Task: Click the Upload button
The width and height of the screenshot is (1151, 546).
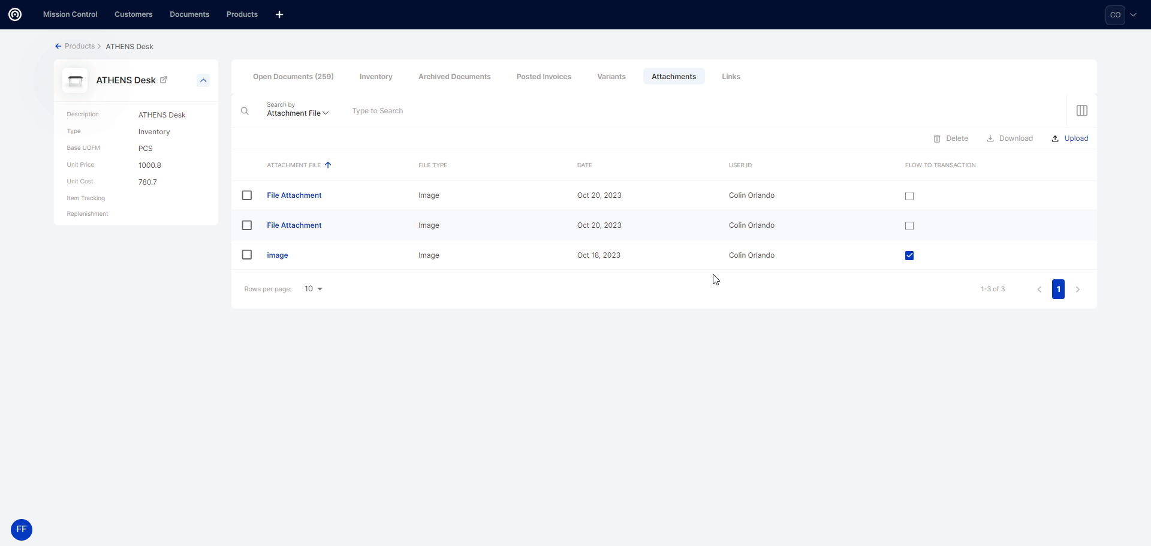Action: click(x=1070, y=138)
